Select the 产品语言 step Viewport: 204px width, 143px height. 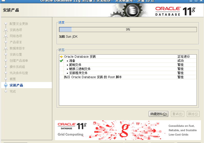16,42
